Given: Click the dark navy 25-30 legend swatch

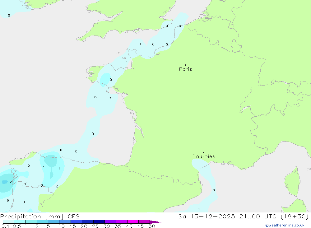Looking at the screenshot, I should point(99,222).
